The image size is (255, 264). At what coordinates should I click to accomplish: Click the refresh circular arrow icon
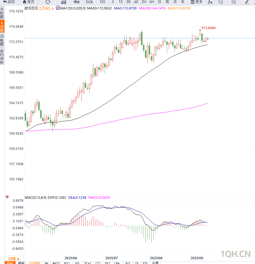tap(48, 2)
